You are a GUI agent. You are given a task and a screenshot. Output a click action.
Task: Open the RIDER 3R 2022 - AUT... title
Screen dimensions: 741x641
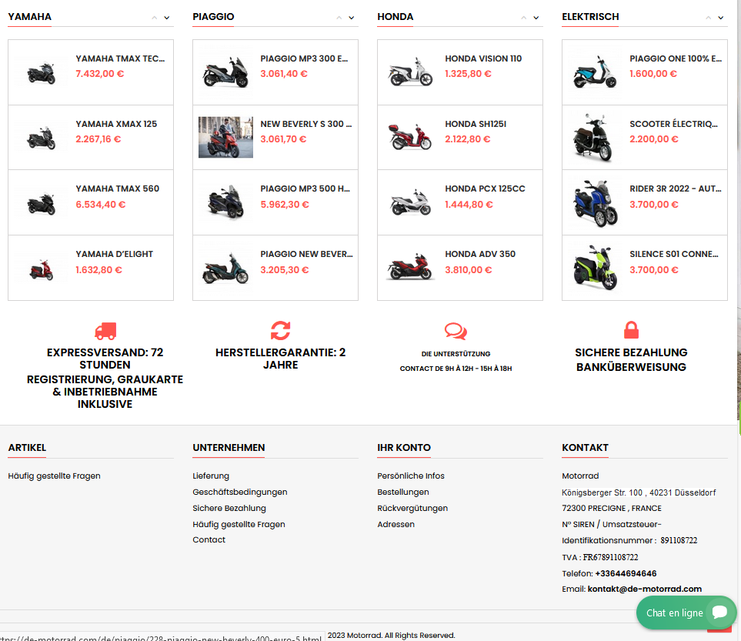tap(676, 189)
